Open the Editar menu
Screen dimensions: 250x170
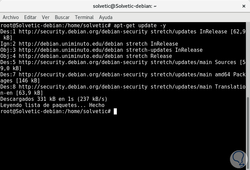click(x=30, y=17)
